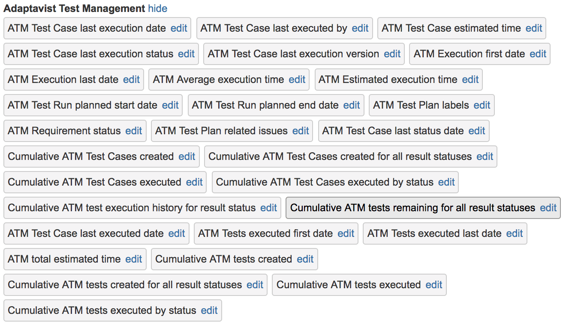Edit ATM Test Case last execution version

coord(392,54)
